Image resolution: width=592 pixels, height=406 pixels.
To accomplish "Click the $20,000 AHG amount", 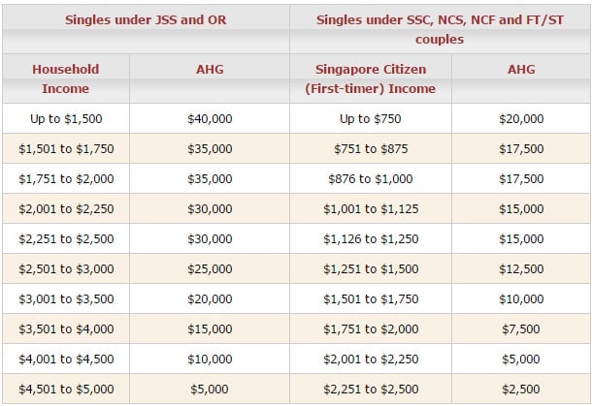I will (x=521, y=119).
